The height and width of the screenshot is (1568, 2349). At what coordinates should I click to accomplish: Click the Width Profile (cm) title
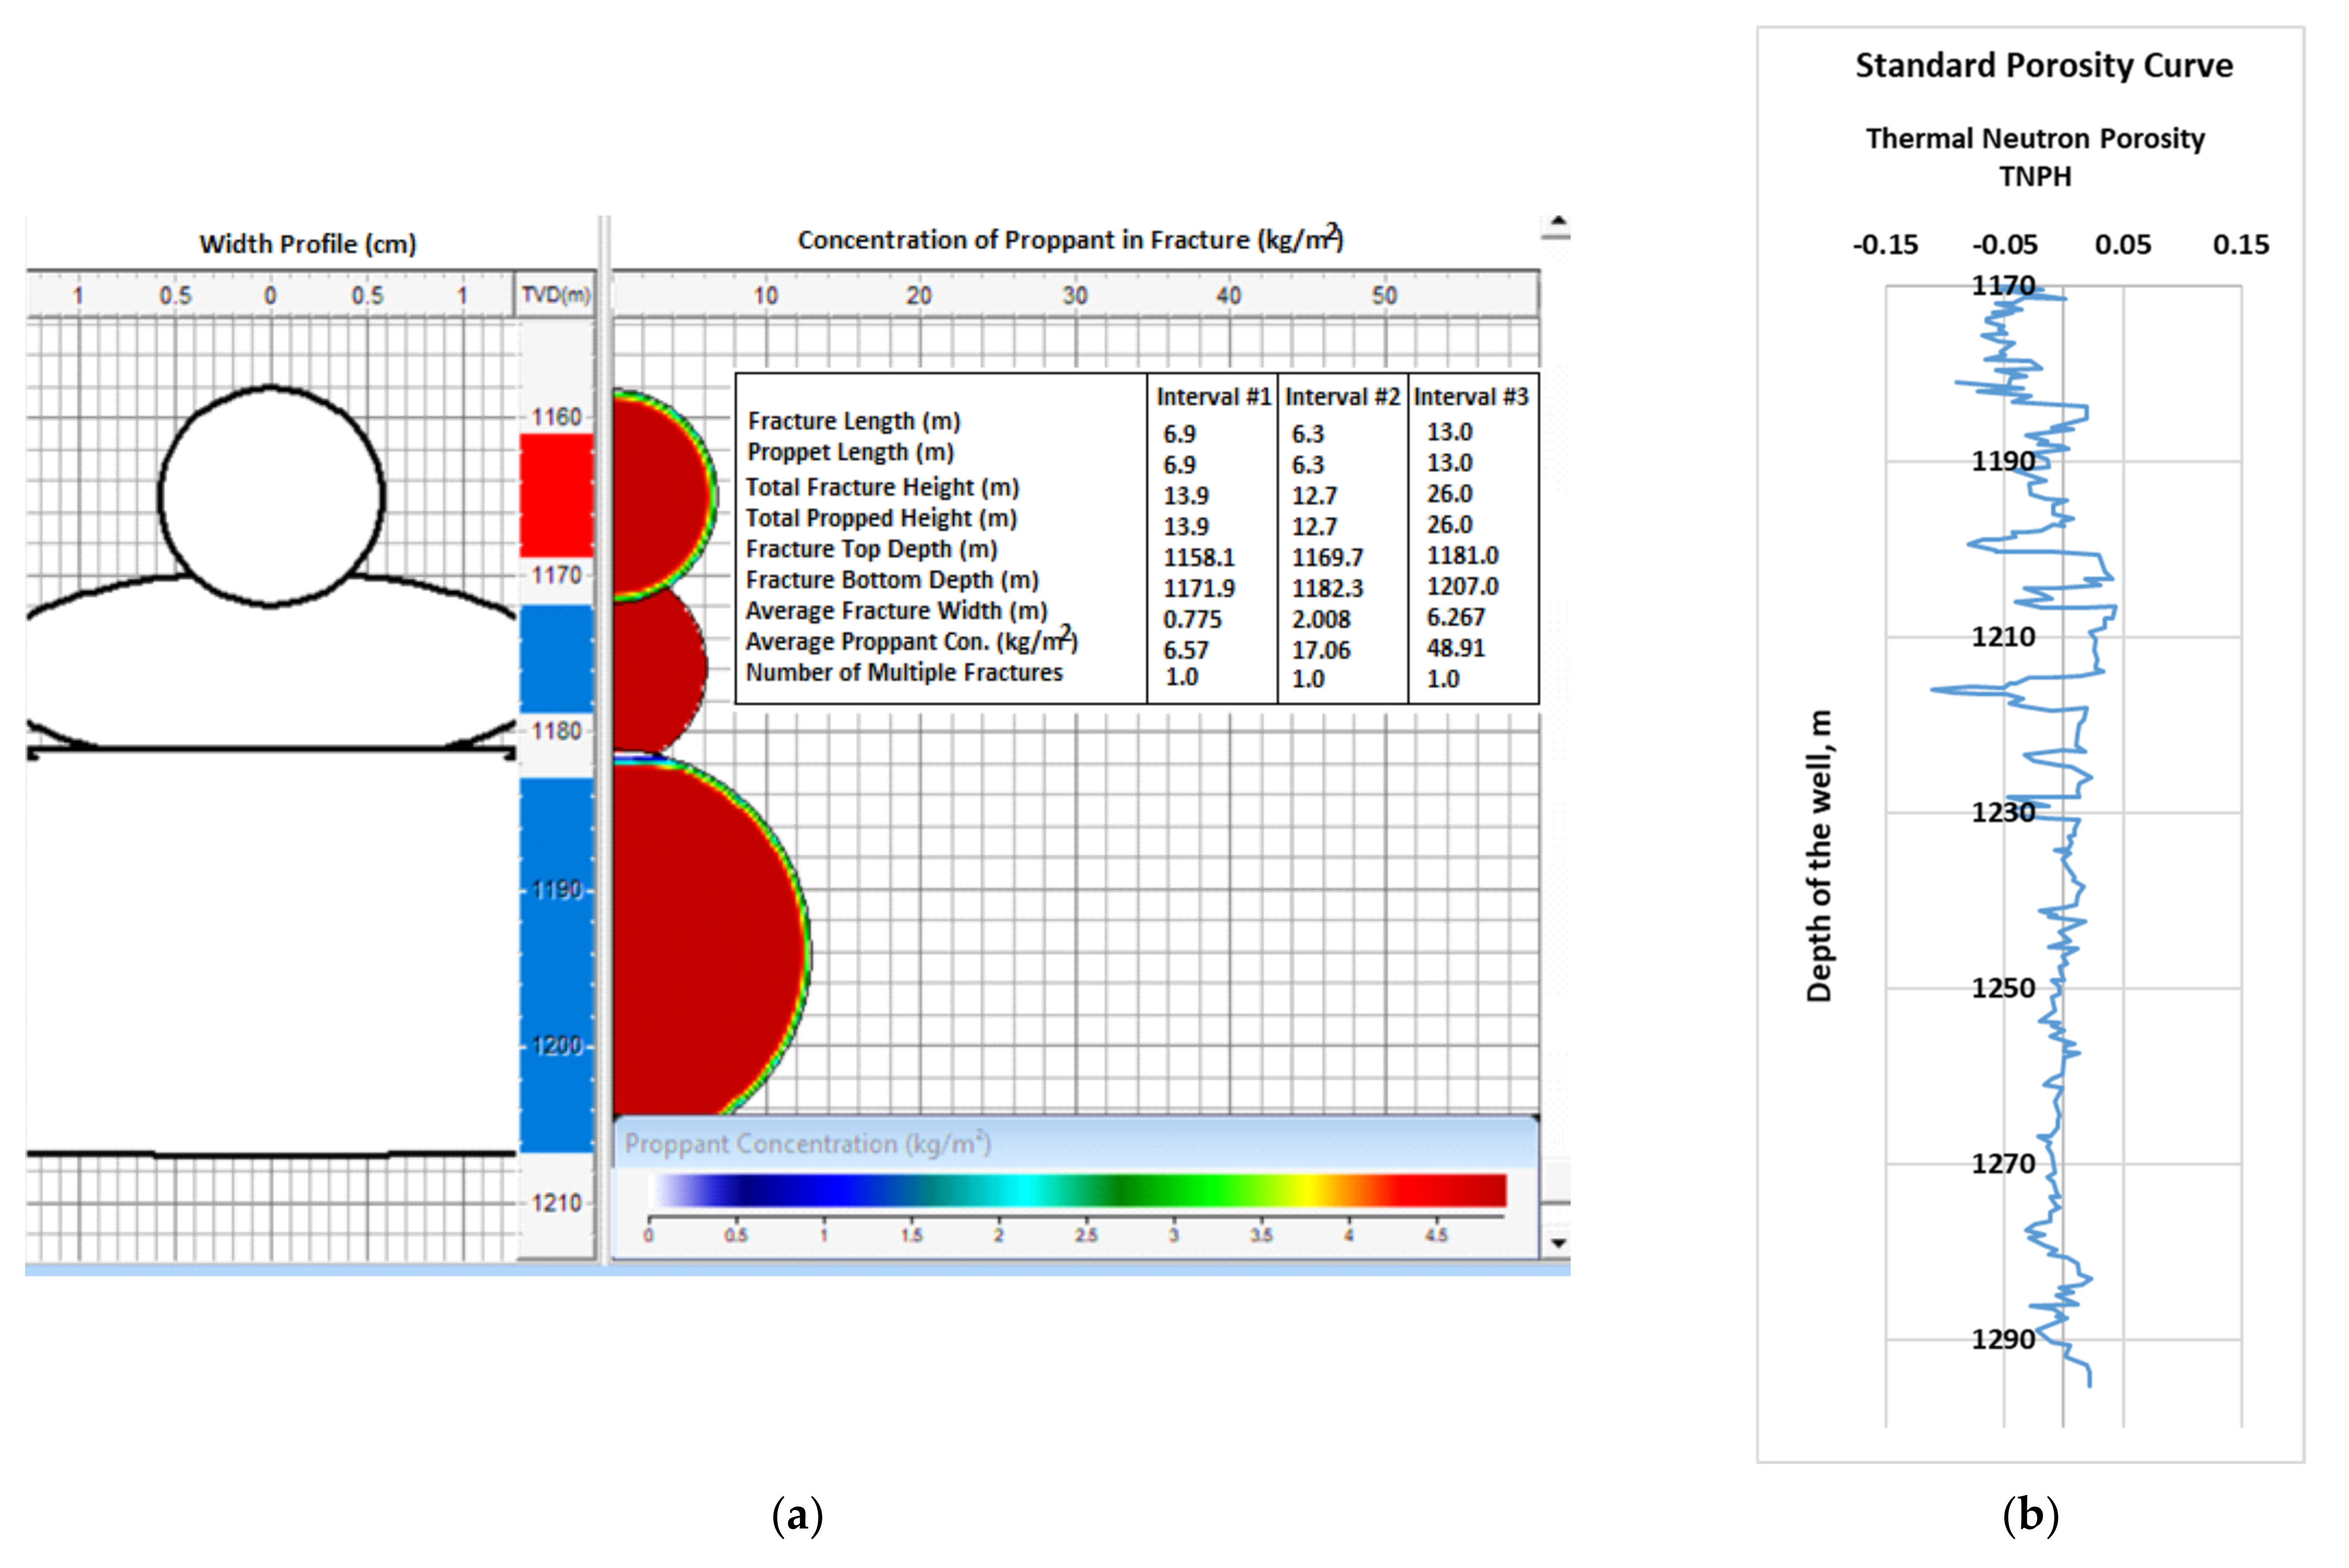[x=307, y=244]
